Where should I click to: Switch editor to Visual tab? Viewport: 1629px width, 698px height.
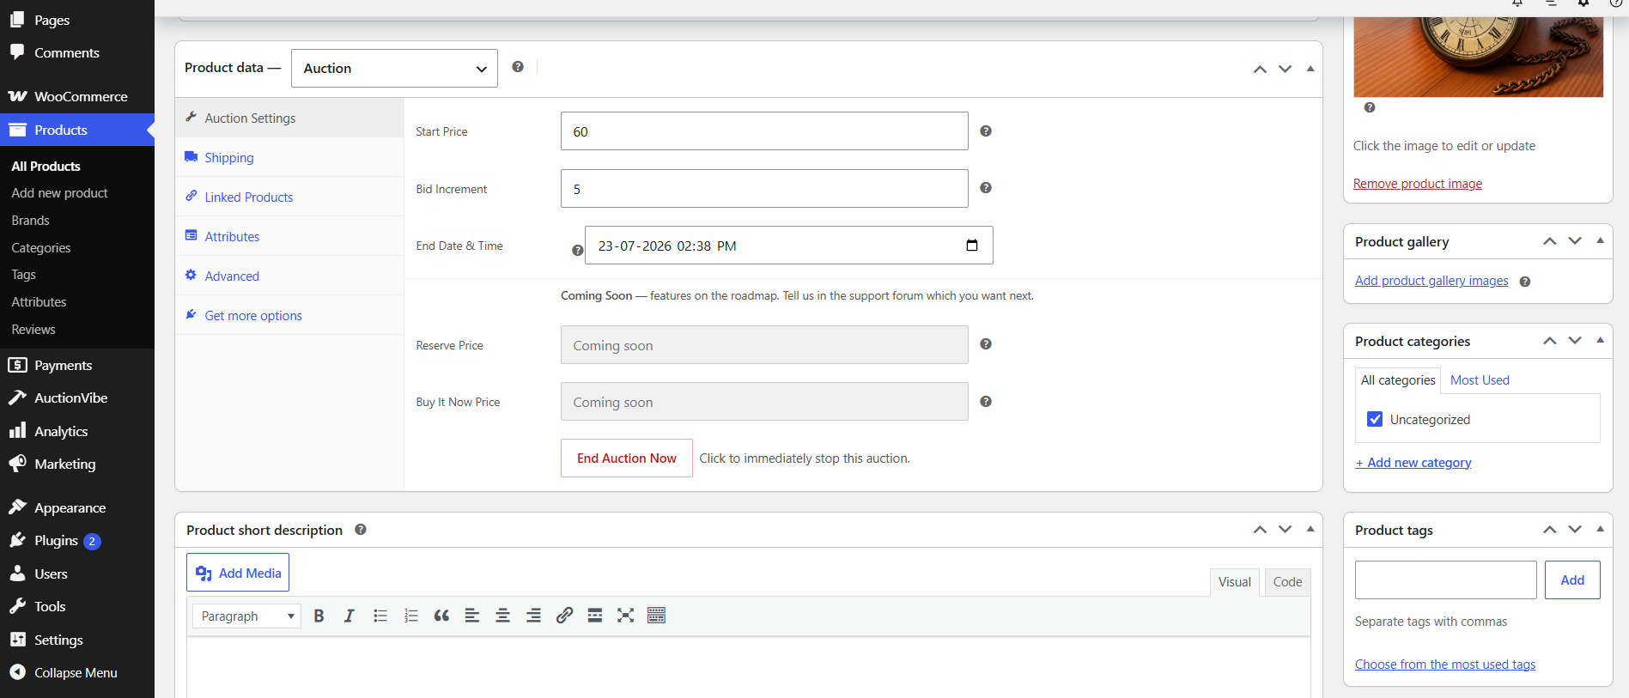tap(1234, 581)
